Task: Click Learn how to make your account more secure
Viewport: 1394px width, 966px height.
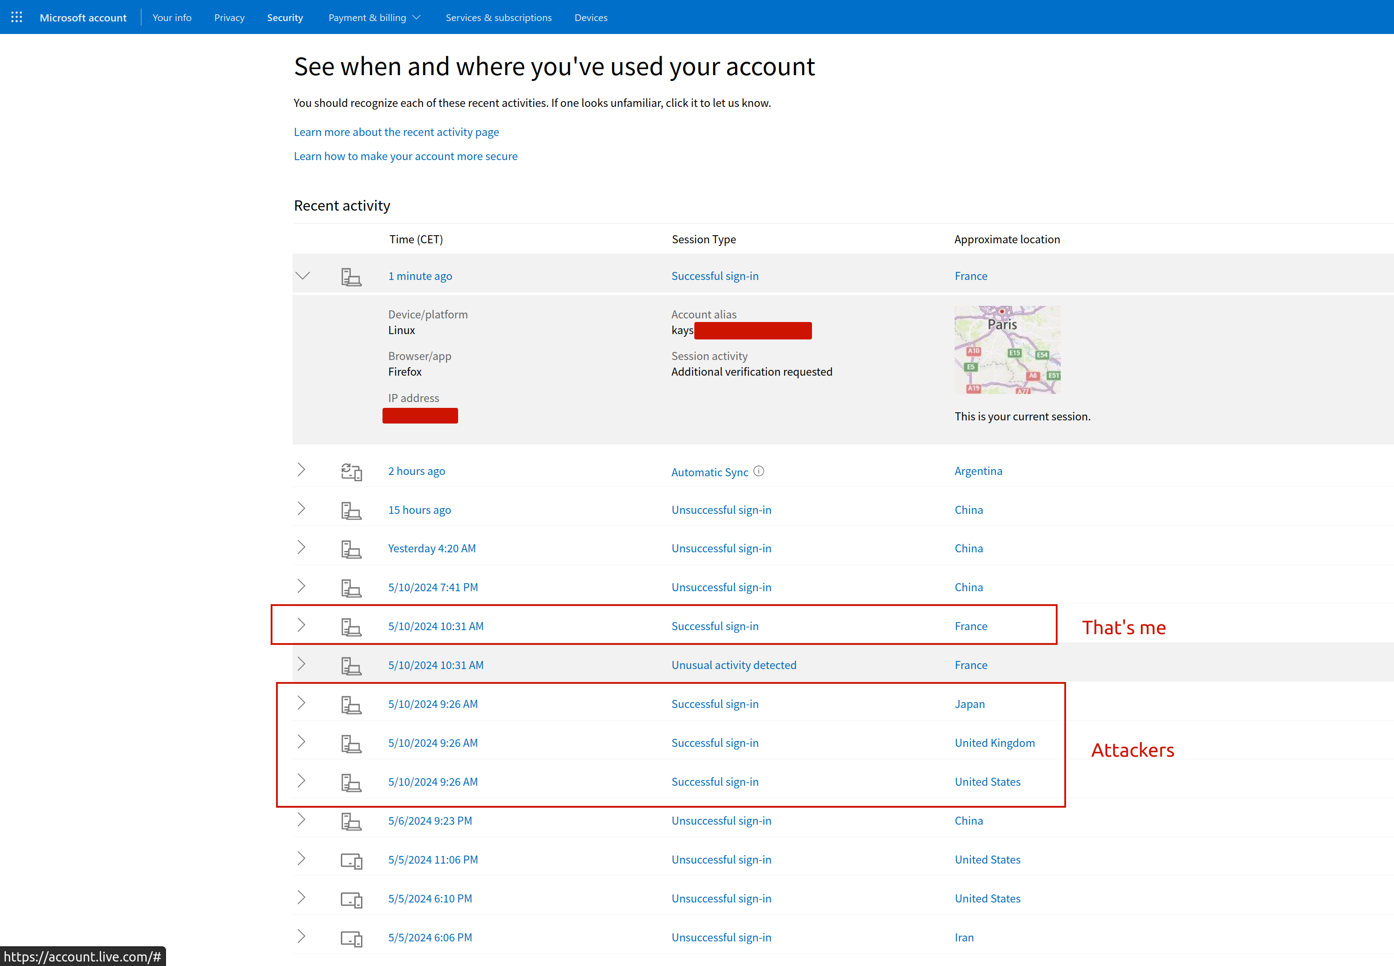Action: [406, 156]
